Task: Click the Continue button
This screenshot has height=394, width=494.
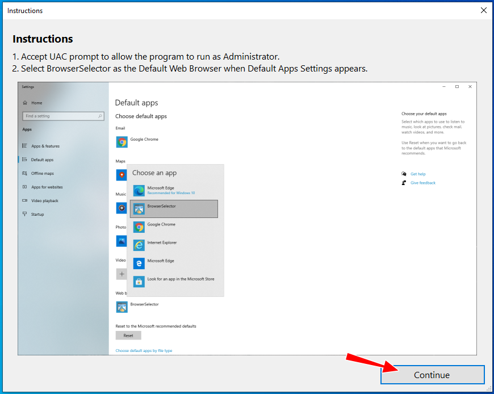Action: (x=432, y=375)
